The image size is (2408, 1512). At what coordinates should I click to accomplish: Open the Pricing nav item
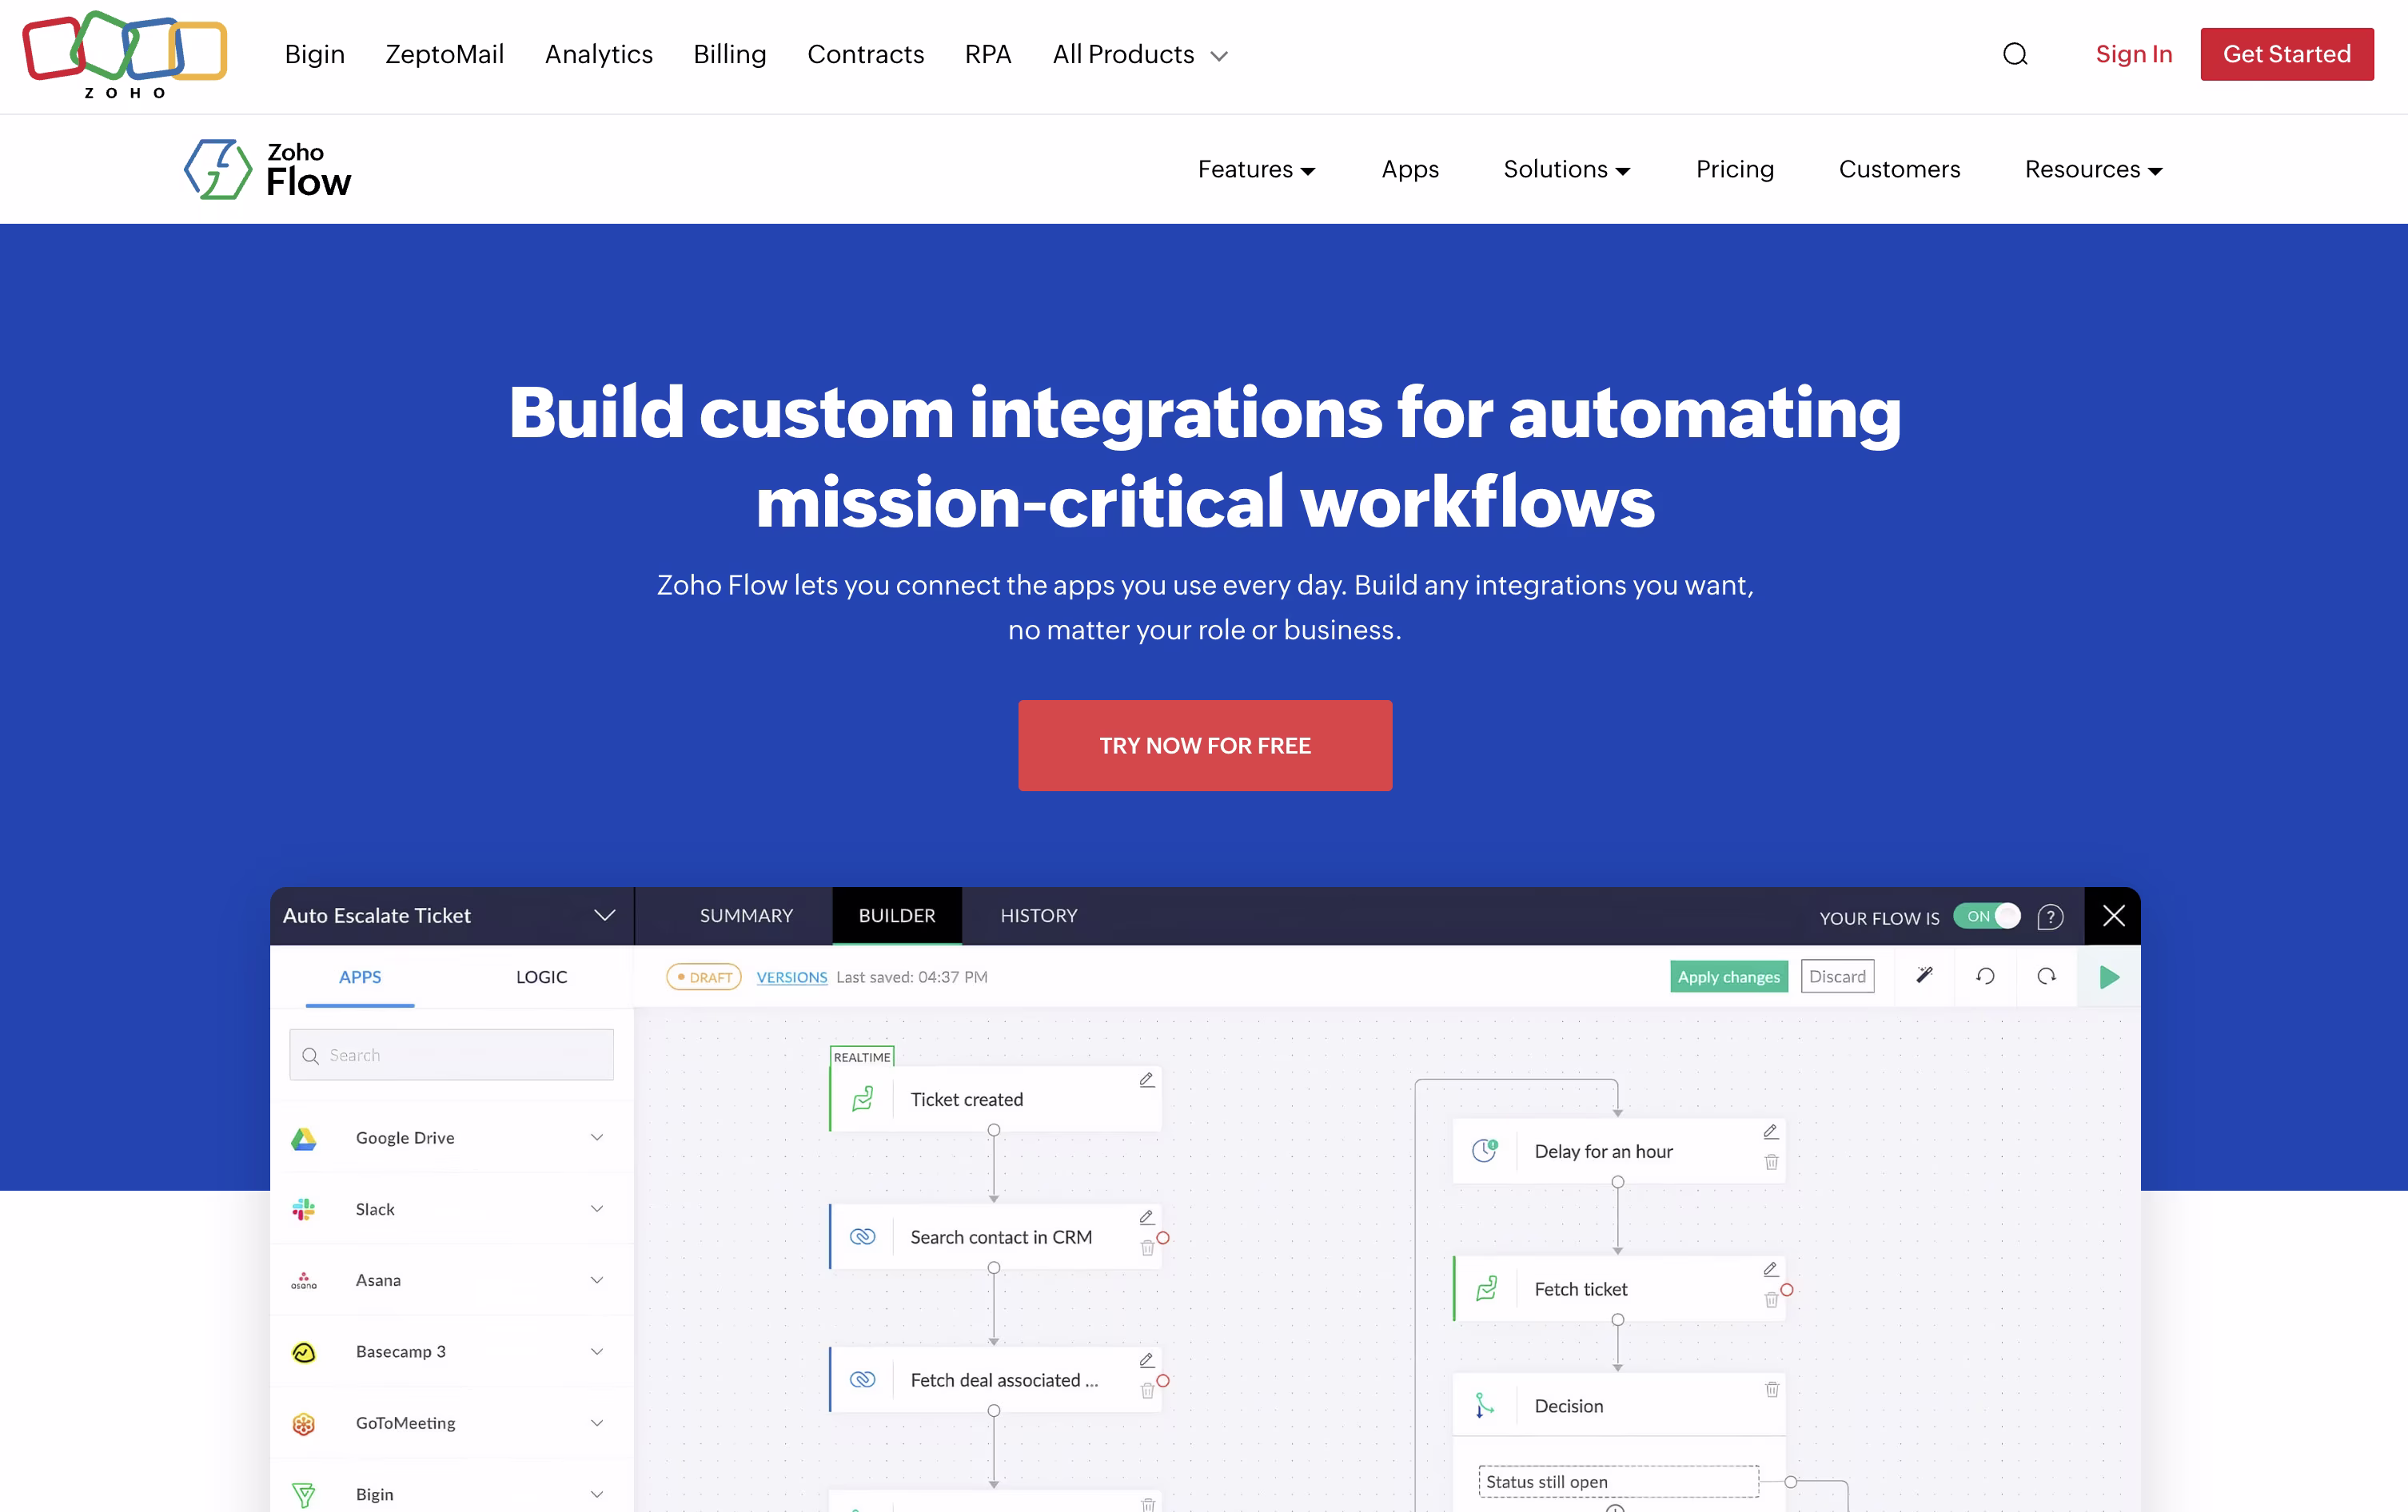[x=1735, y=170]
